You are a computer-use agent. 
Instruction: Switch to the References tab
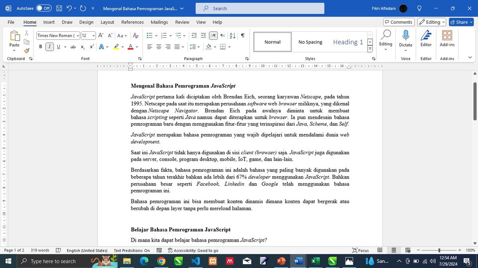(x=132, y=22)
